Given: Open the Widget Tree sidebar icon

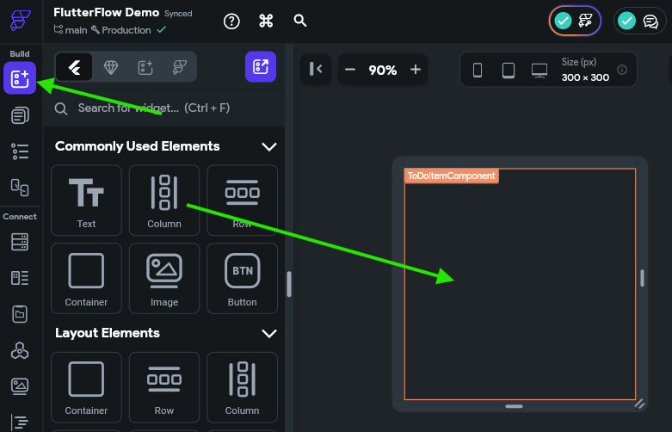Looking at the screenshot, I should click(20, 151).
